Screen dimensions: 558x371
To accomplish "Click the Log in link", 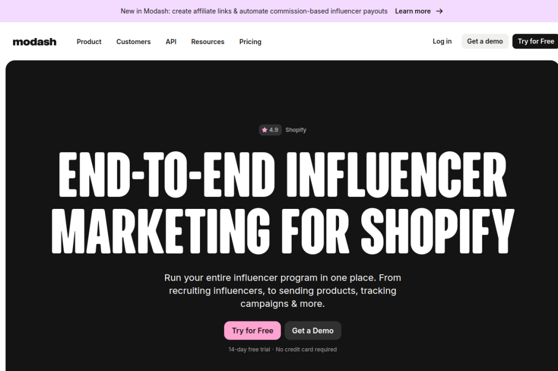I will tap(442, 41).
